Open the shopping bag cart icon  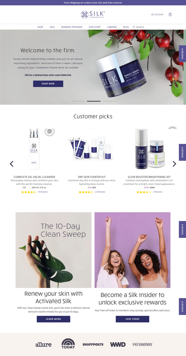(x=170, y=14)
